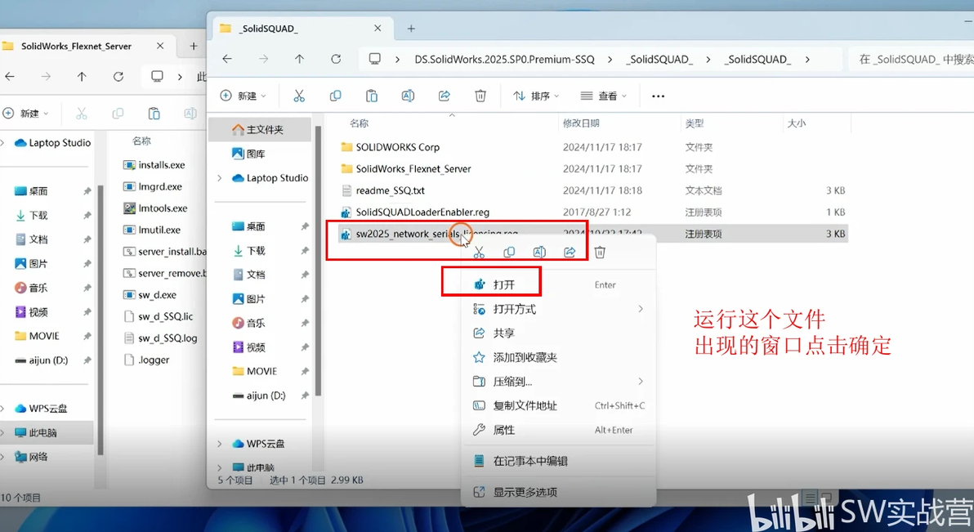Go back in the SolidWorks_Flexnet_Server window
Viewport: 974px width, 532px height.
click(x=10, y=77)
